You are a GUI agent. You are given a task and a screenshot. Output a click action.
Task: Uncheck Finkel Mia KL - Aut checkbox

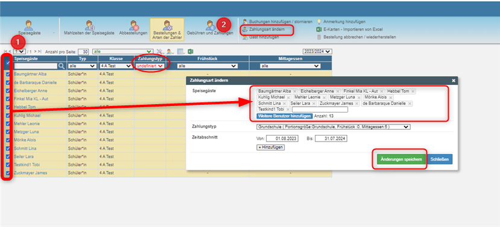8,99
